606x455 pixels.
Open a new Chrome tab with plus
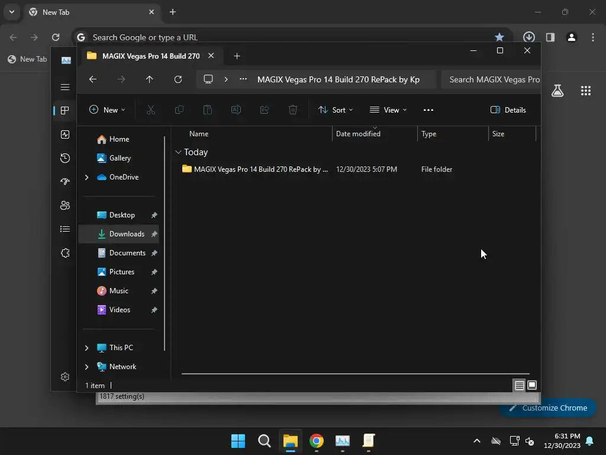(173, 12)
